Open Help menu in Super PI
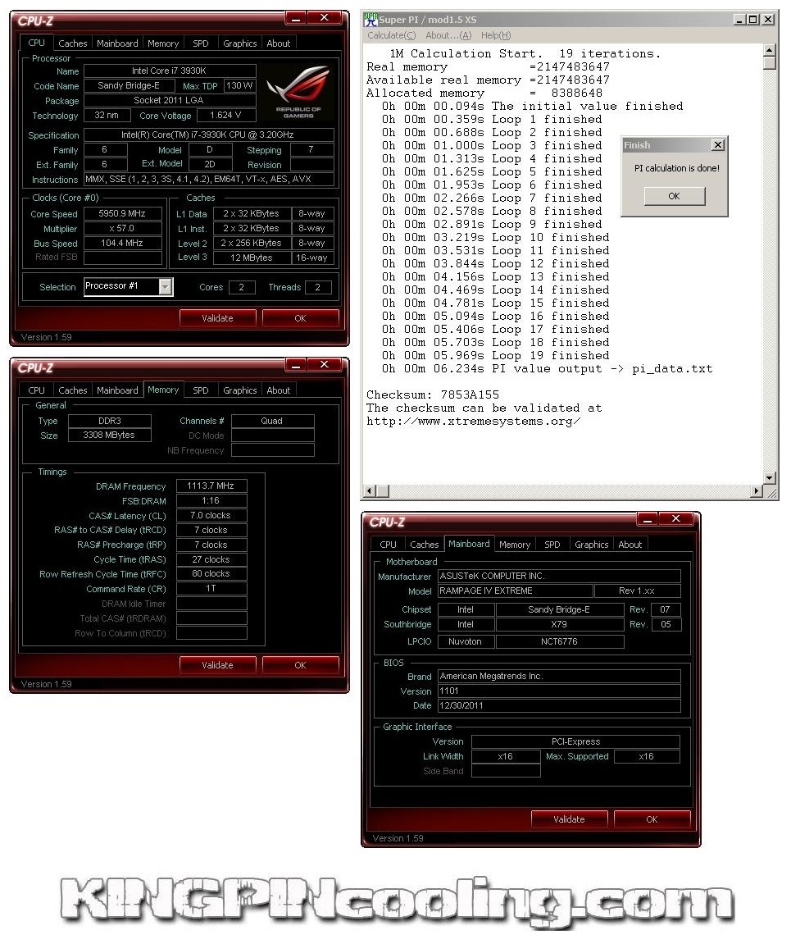Screen dimensions: 791x944 tap(496, 35)
